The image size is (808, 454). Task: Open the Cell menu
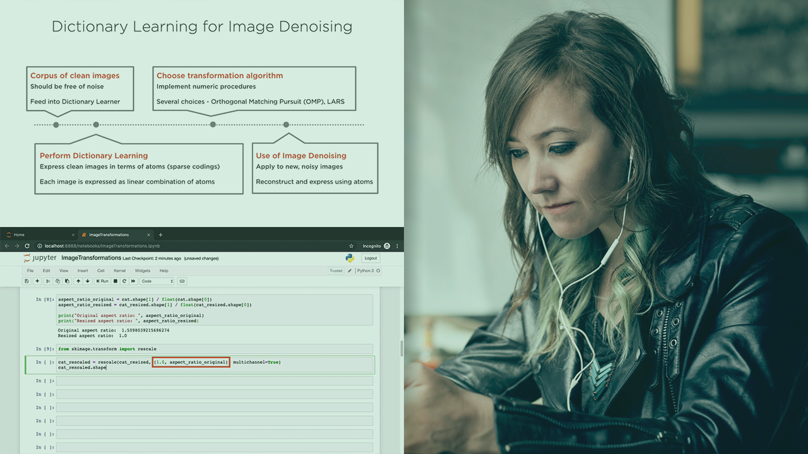(101, 271)
